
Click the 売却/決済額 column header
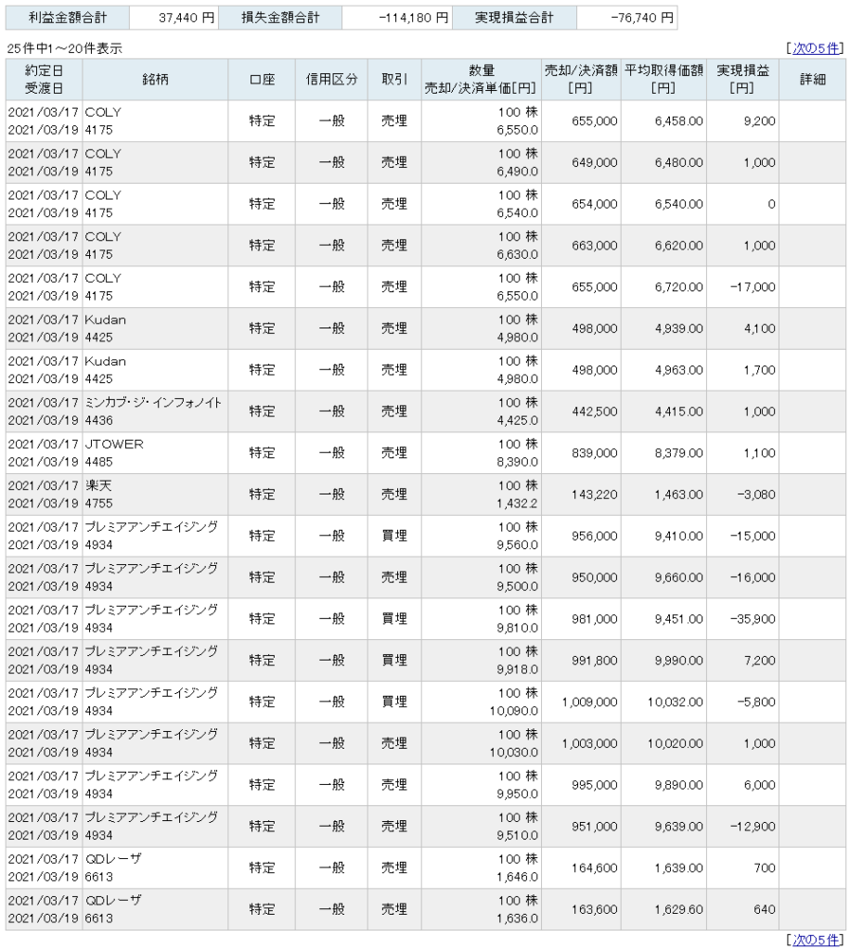[581, 80]
